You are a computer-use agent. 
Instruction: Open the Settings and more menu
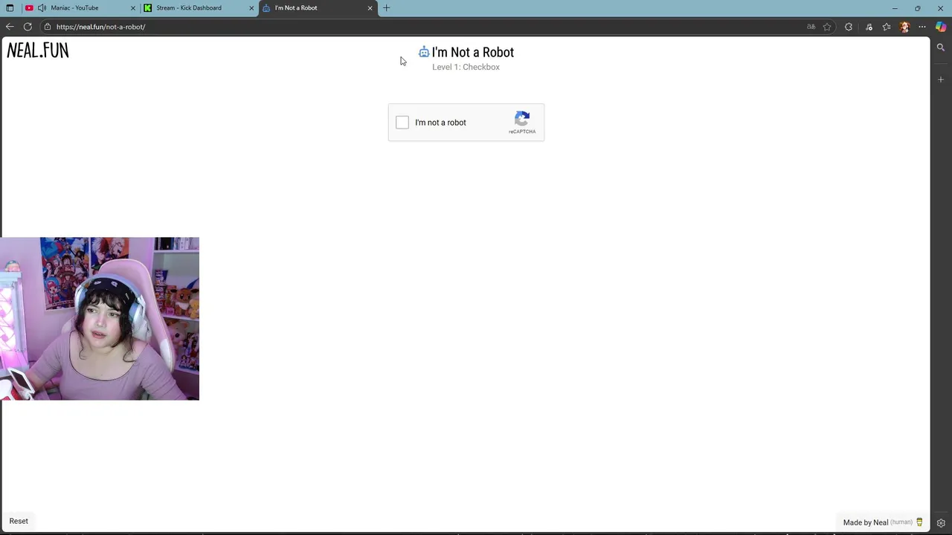click(922, 27)
